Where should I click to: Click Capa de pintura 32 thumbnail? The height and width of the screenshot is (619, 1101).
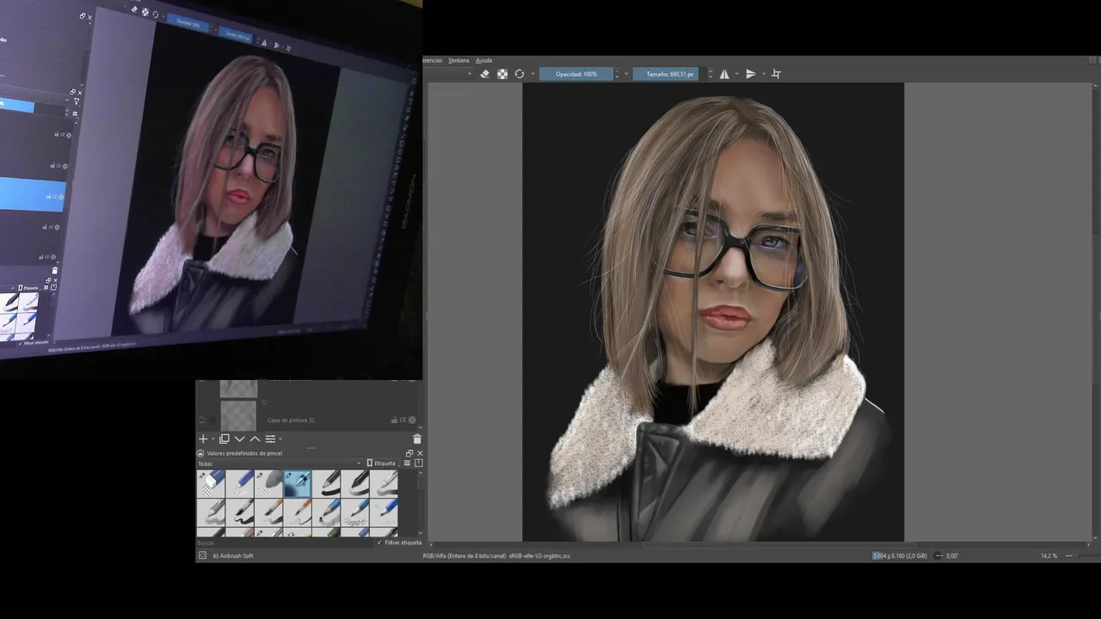click(238, 416)
